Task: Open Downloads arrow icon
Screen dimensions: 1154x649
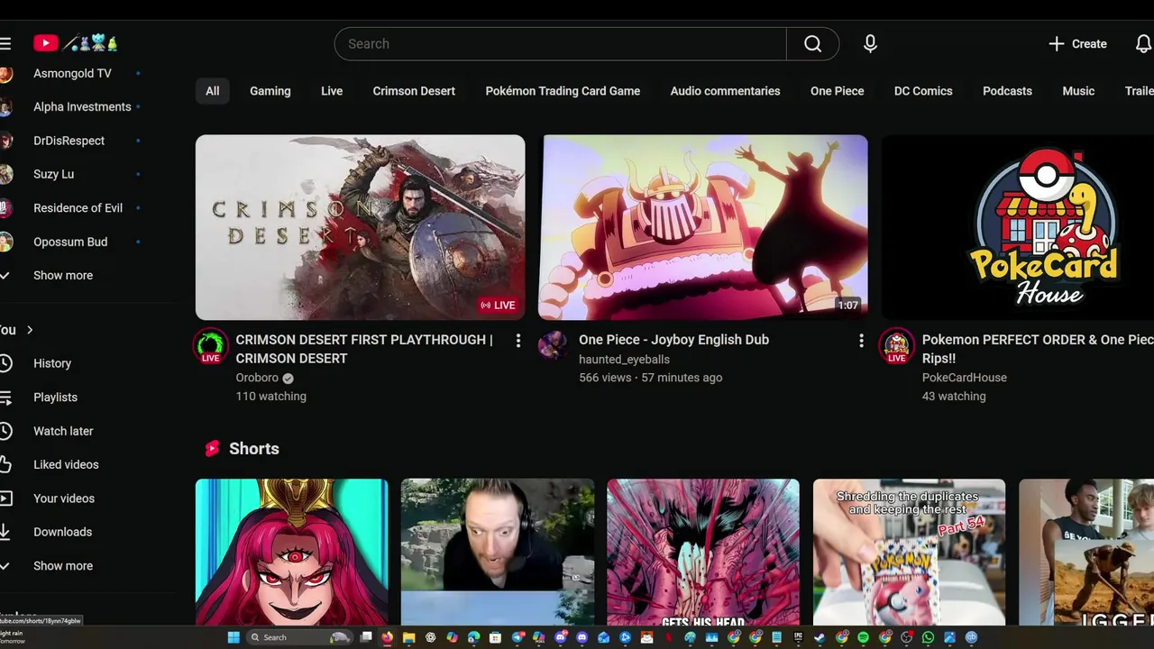Action: click(5, 532)
